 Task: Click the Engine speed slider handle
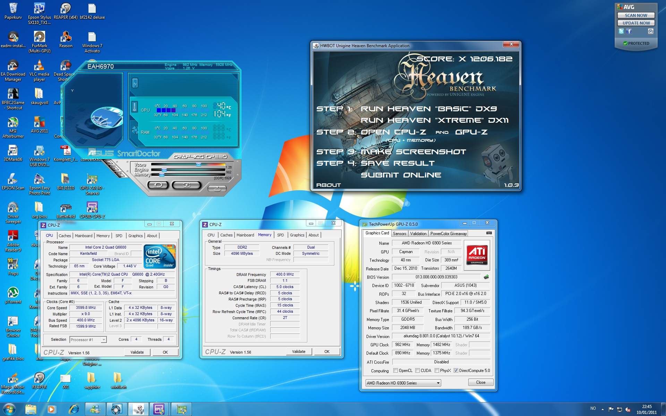164,170
